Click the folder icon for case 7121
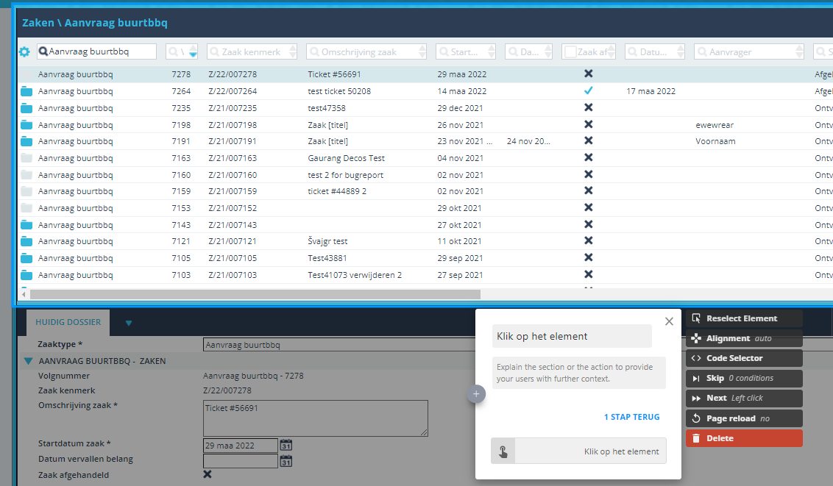 tap(27, 241)
